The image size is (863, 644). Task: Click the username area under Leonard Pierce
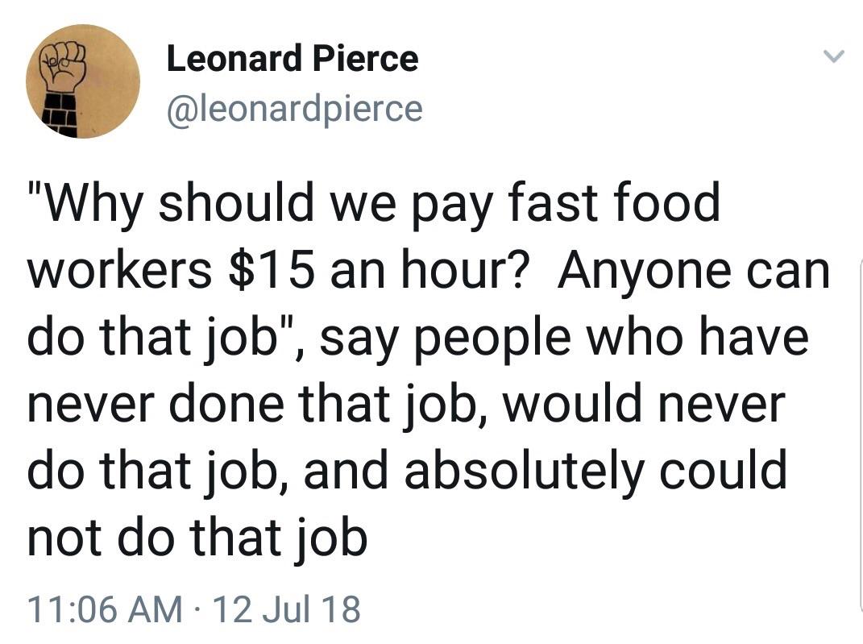pyautogui.click(x=293, y=109)
